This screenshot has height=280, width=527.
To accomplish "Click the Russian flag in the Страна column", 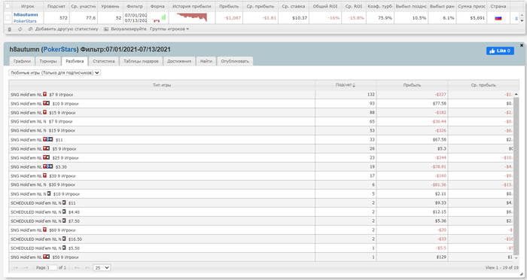I will (498, 18).
